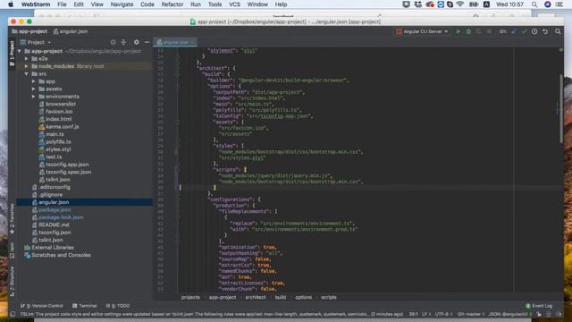Screen dimensions: 572x322
Task: Open the Refactor menu
Action: click(x=172, y=4)
